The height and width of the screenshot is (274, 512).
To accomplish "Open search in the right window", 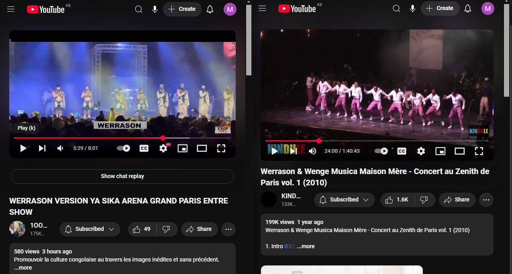I will coord(397,8).
